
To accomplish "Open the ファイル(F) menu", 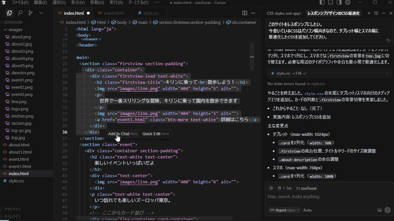I will [20, 3].
